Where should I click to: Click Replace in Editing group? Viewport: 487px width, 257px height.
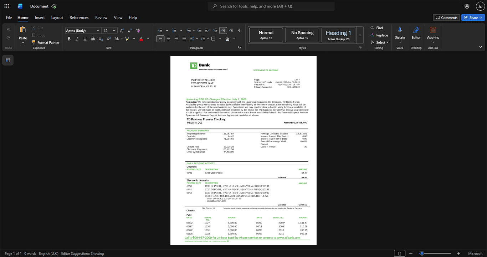379,35
